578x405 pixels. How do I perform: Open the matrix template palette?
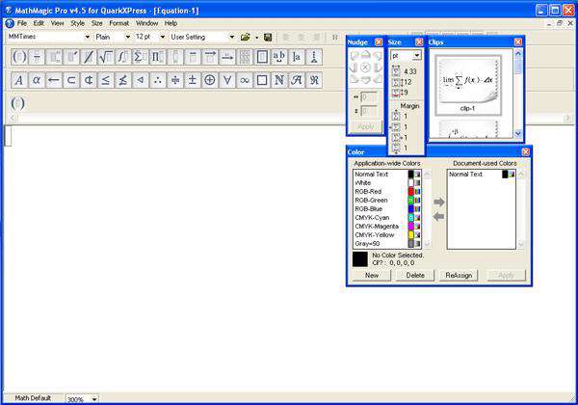pos(245,57)
